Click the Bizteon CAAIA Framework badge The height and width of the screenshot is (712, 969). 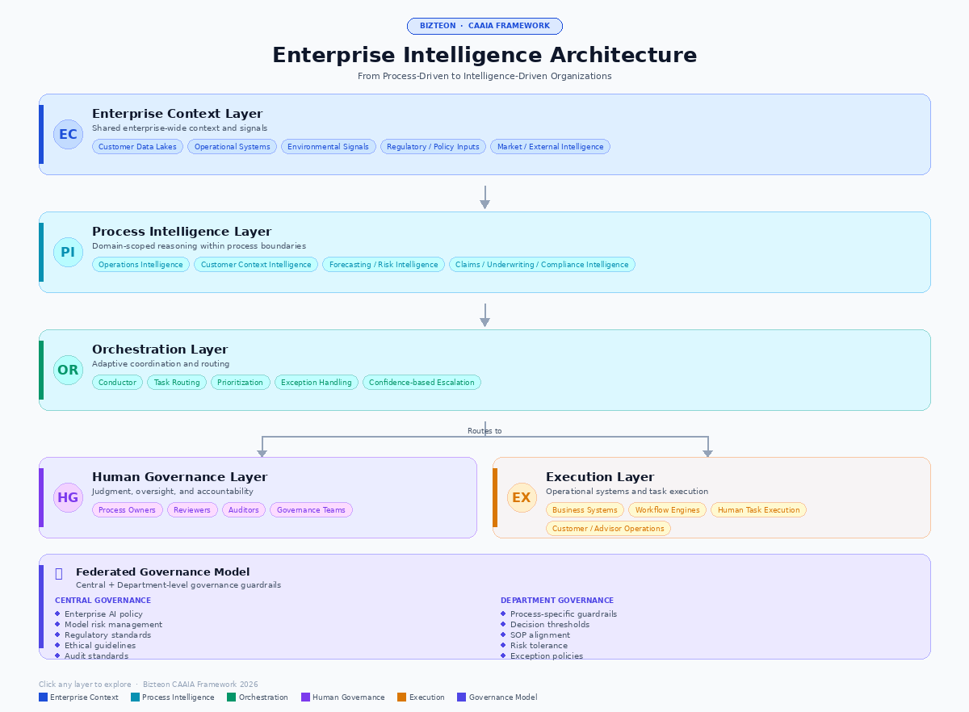pos(484,26)
